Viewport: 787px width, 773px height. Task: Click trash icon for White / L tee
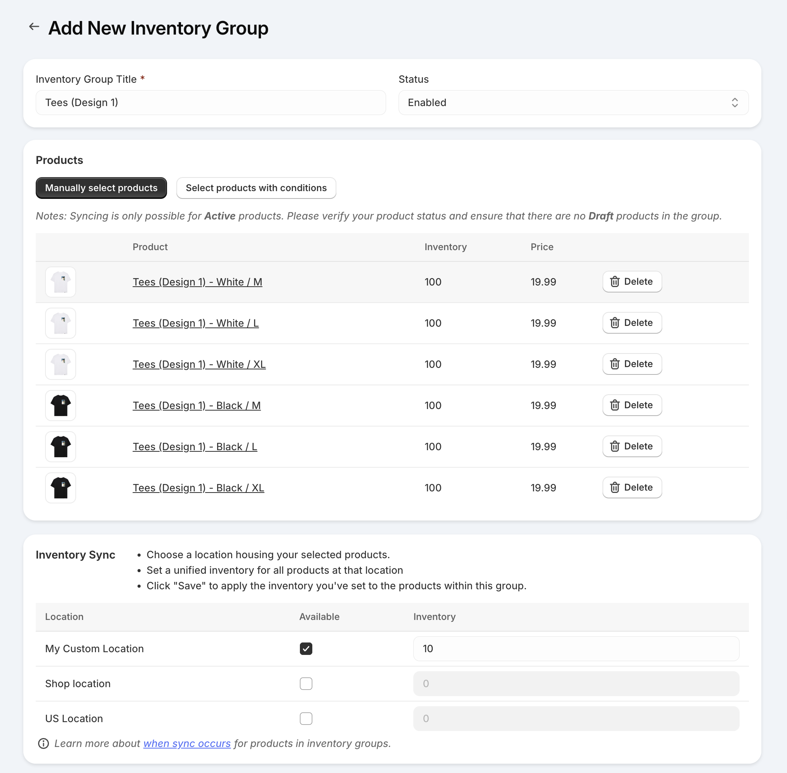pos(615,323)
